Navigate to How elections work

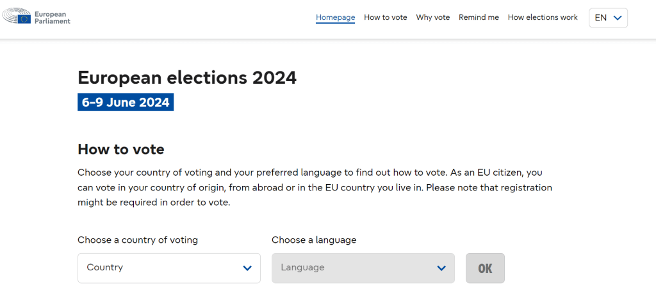pyautogui.click(x=543, y=17)
